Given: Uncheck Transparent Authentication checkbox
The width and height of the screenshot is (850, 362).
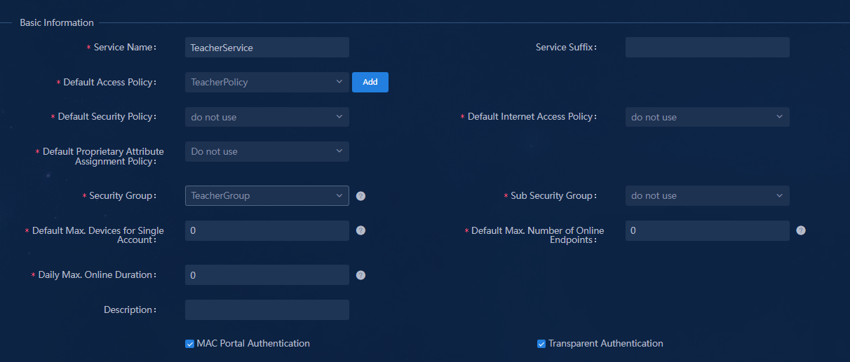Looking at the screenshot, I should [x=541, y=344].
